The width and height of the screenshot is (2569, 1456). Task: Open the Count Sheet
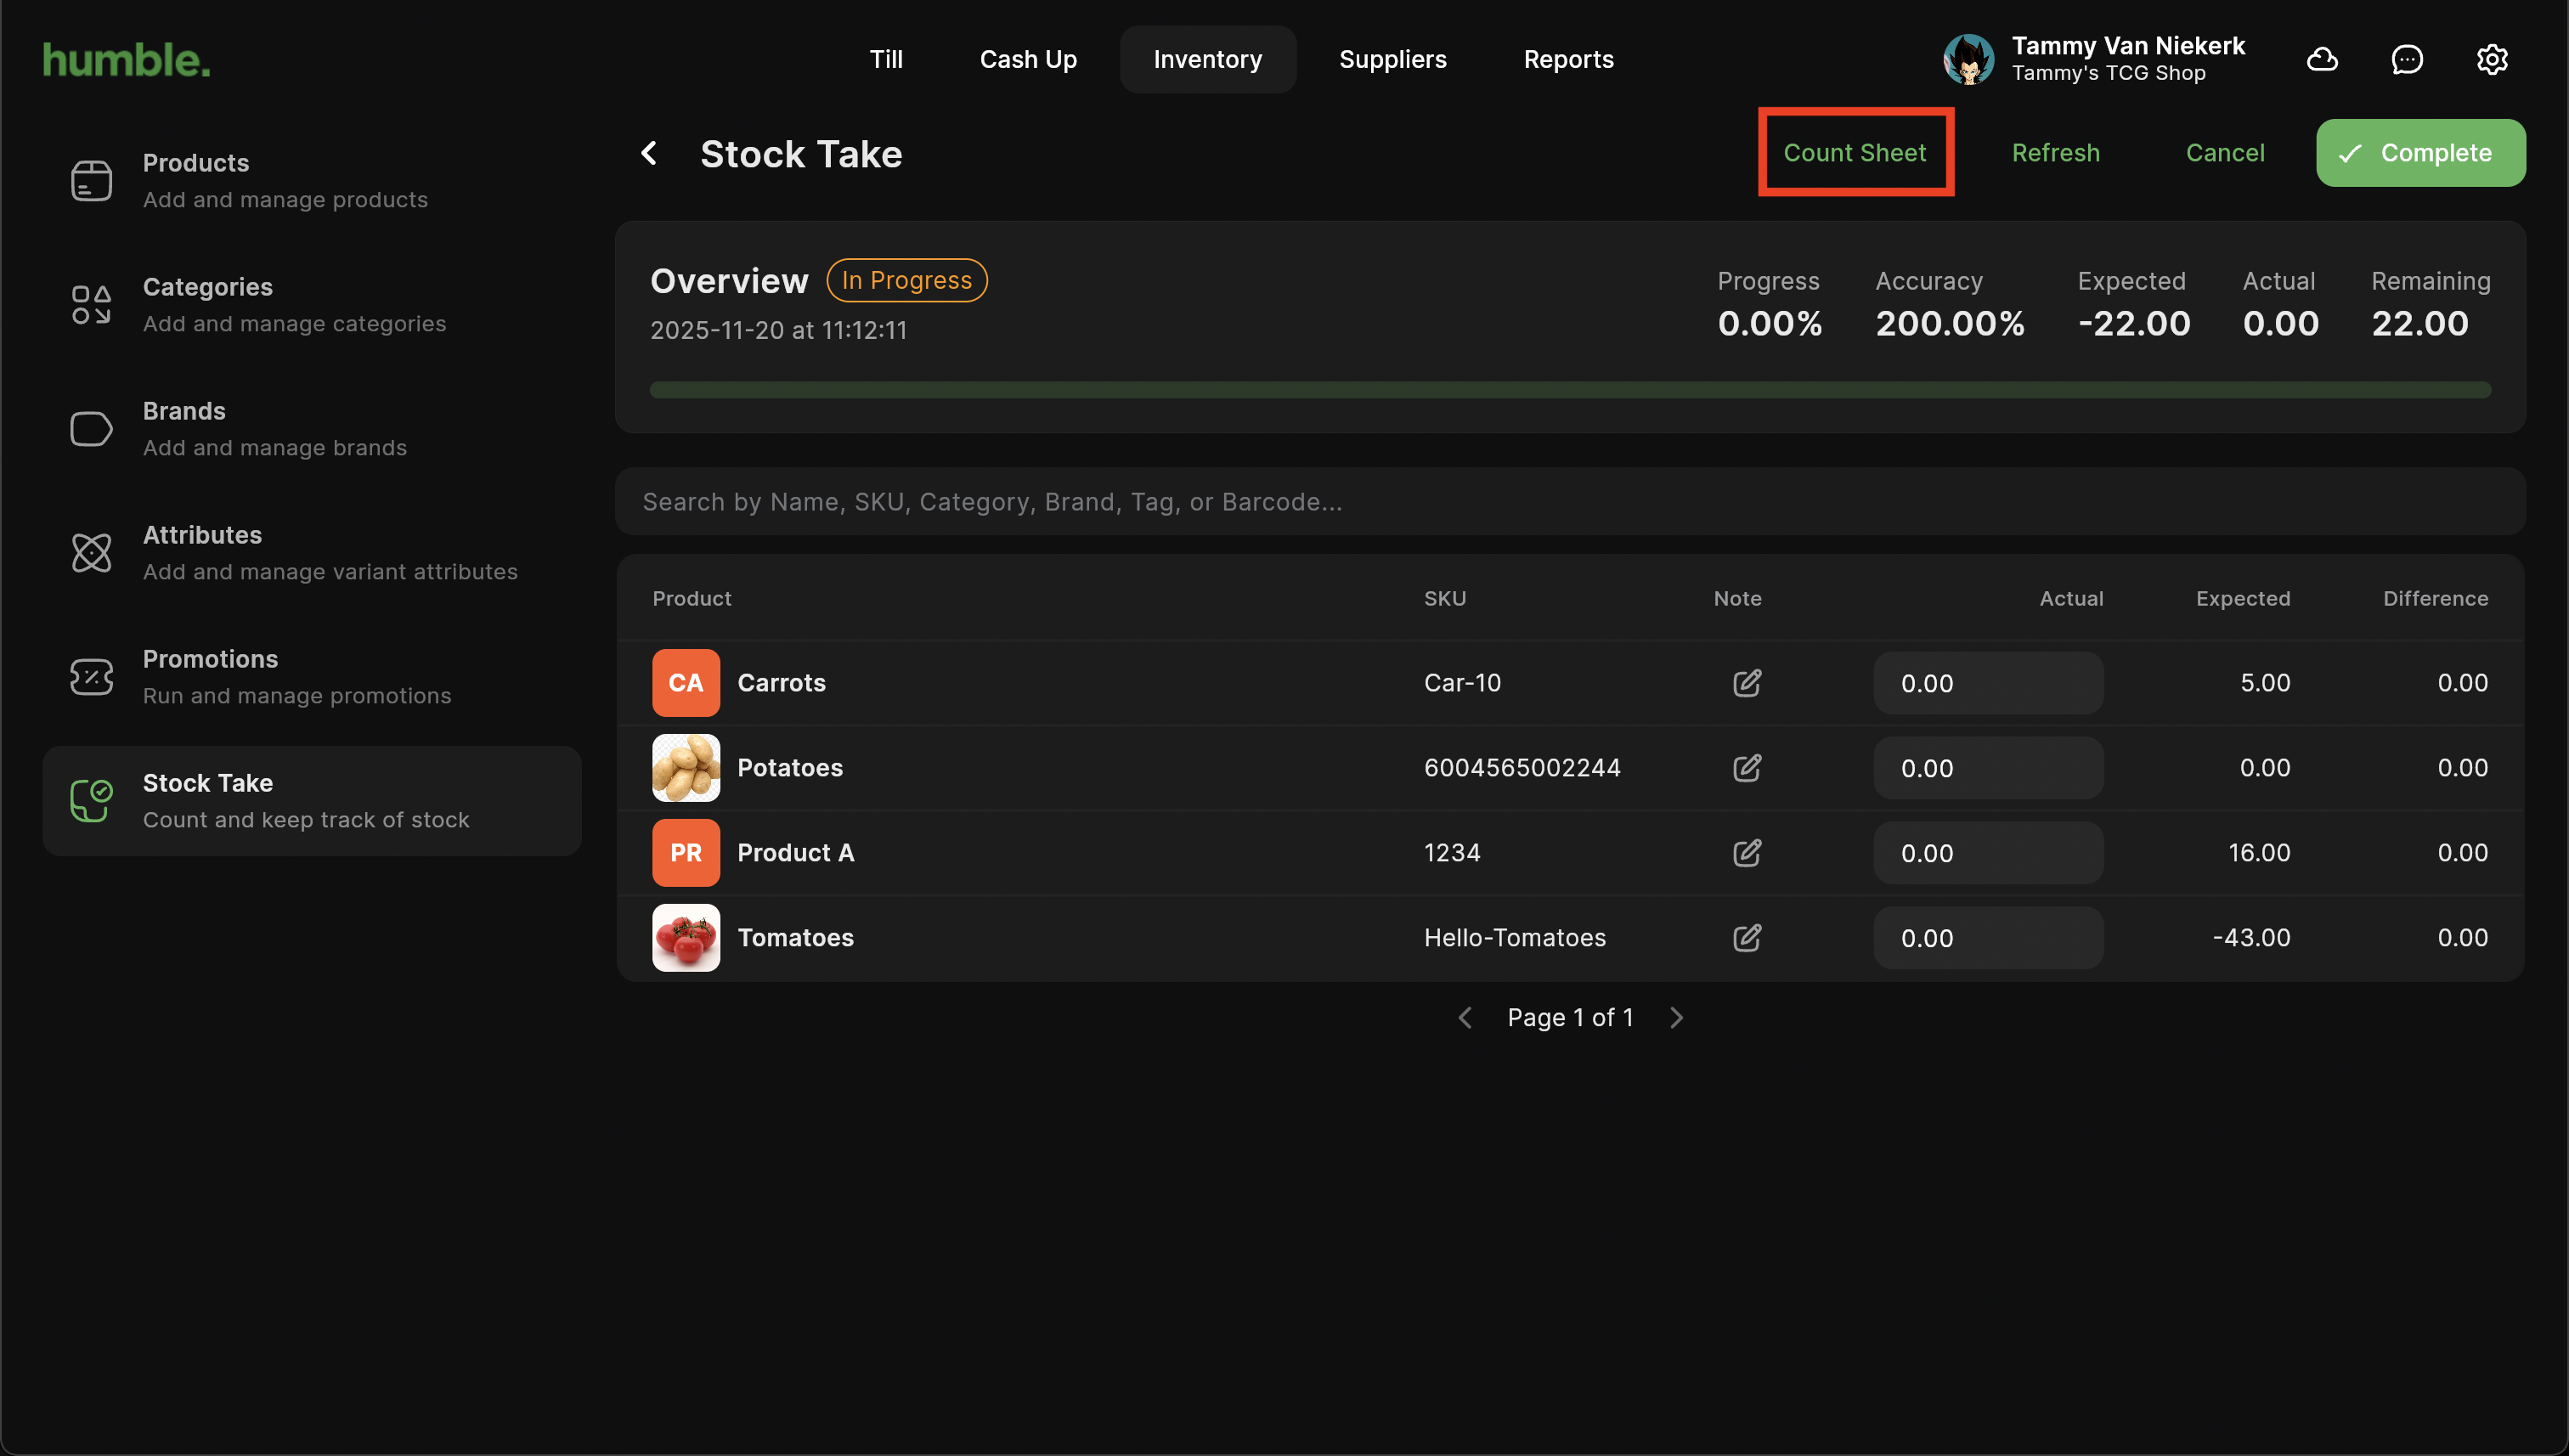(x=1854, y=153)
